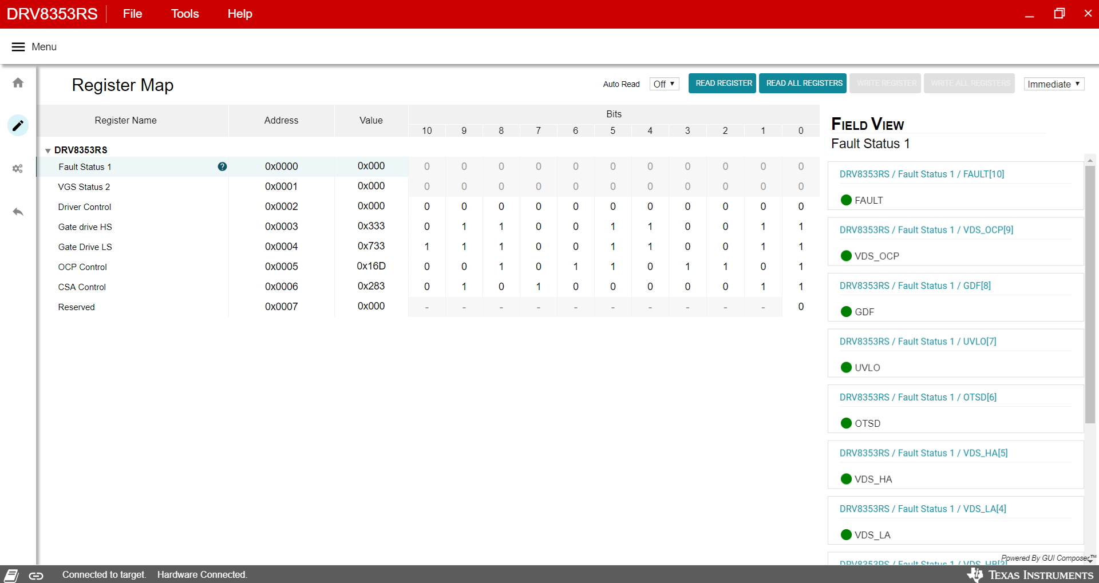Click the Texas Instruments logo

1030,575
